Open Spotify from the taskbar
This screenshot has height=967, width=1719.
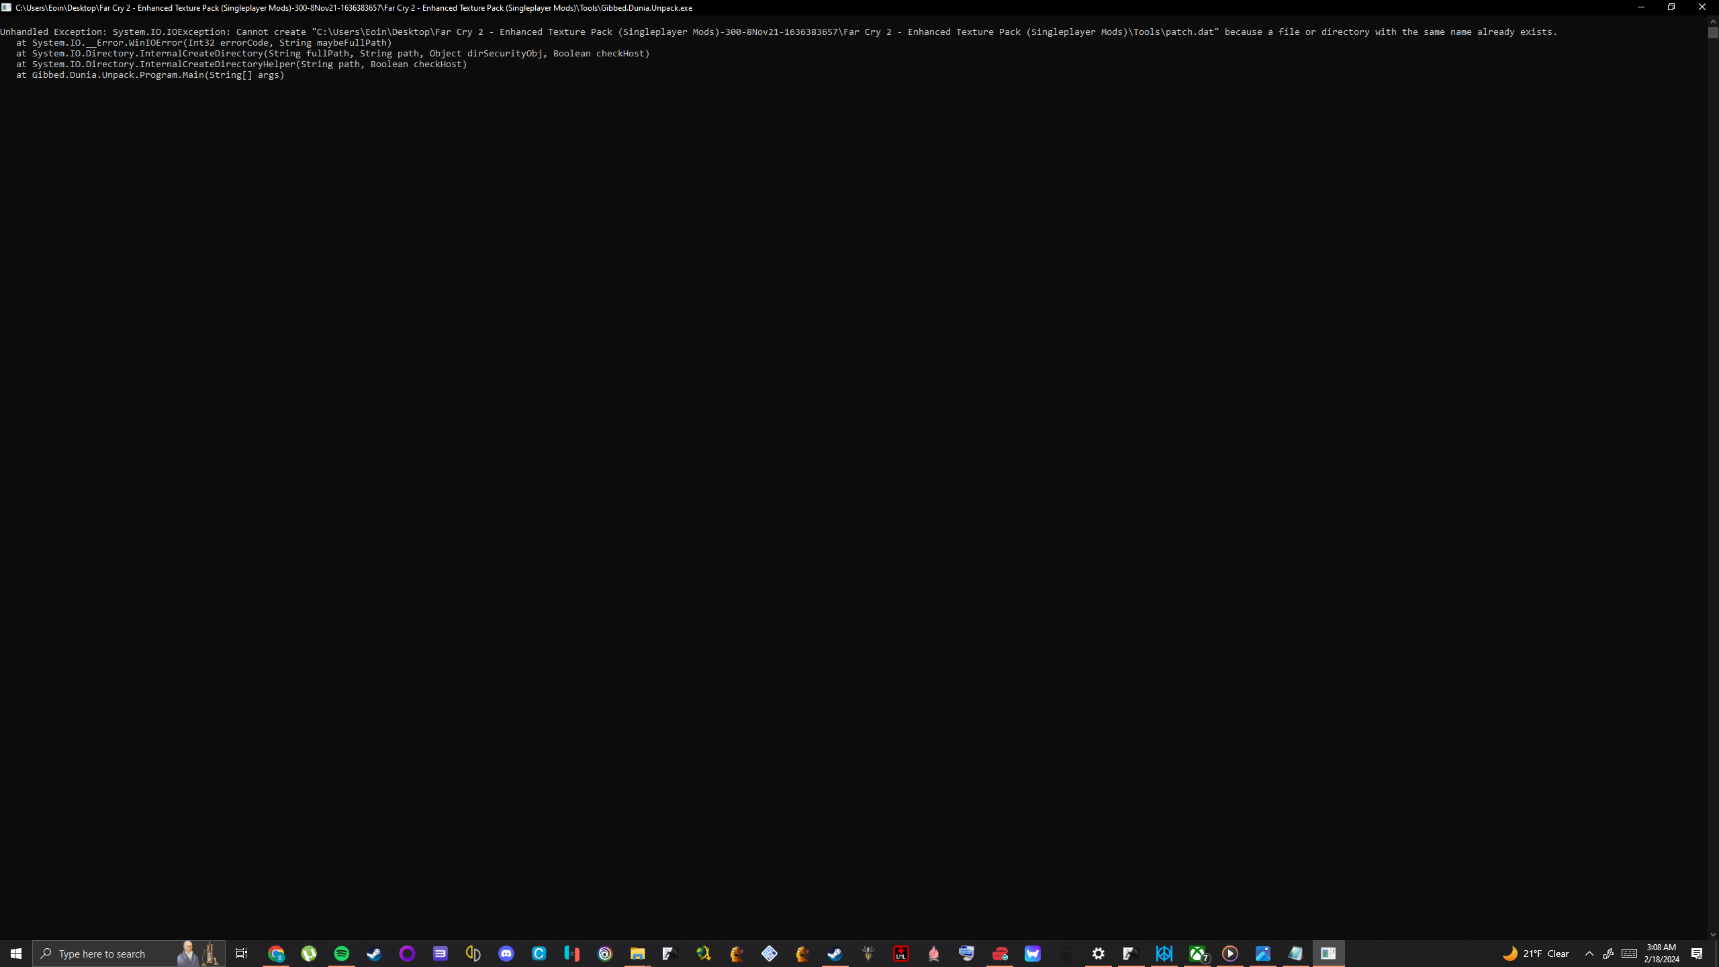(342, 954)
